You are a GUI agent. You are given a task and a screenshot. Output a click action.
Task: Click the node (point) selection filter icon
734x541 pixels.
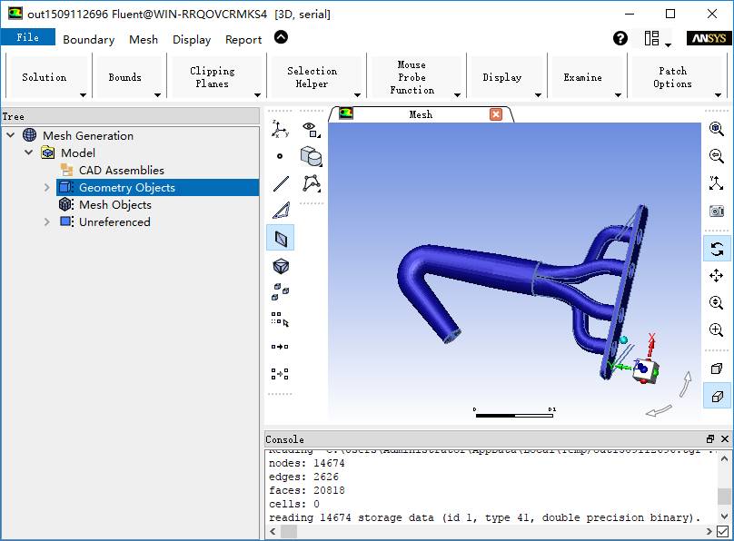[281, 156]
